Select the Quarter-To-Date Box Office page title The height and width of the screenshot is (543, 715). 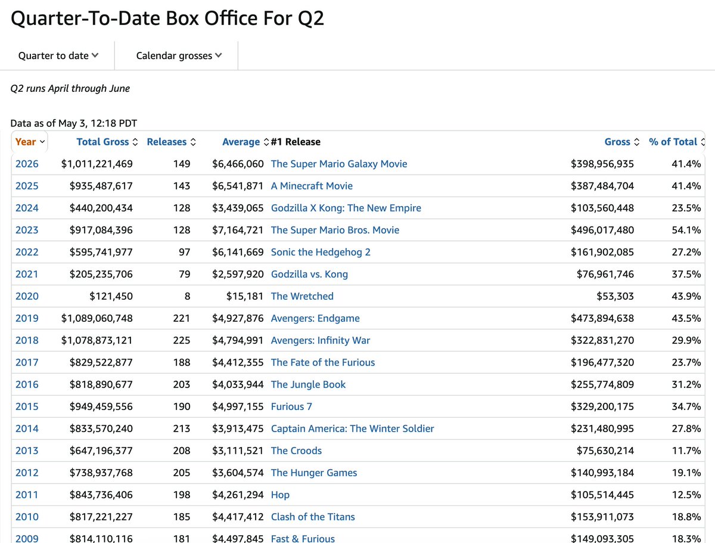[x=167, y=19]
